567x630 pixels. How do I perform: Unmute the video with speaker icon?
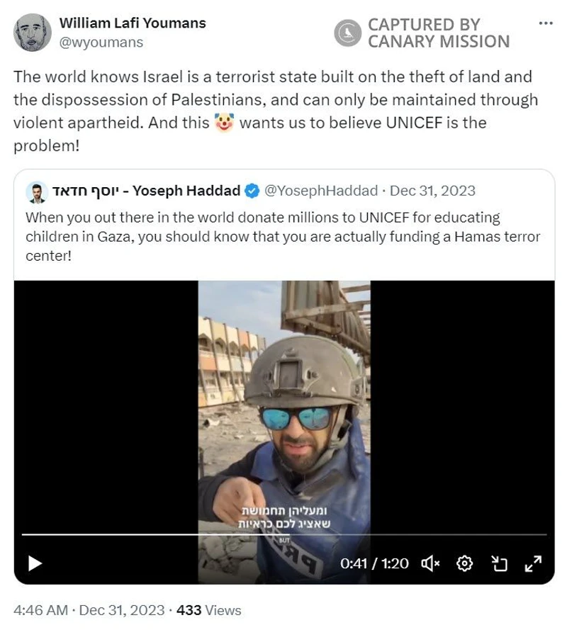coord(430,563)
